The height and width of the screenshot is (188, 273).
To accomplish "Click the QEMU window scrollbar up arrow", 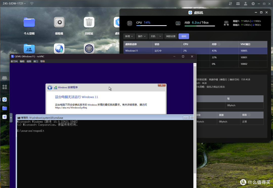I will pyautogui.click(x=195, y=65).
